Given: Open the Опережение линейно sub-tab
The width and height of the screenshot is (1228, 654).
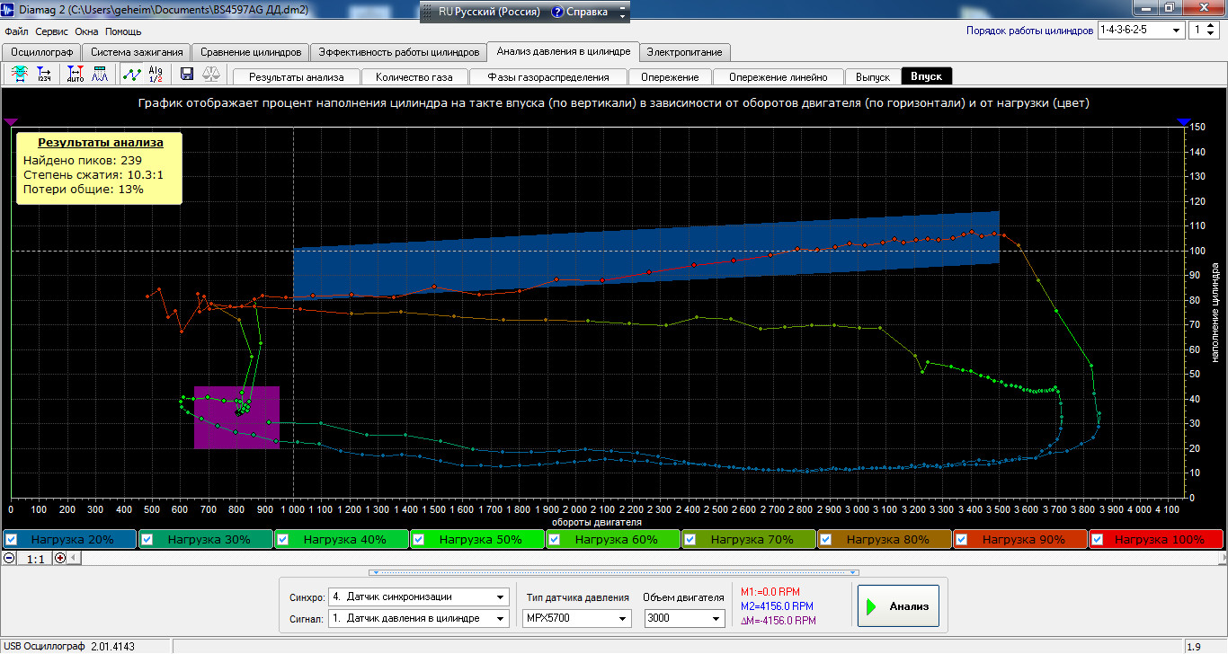Looking at the screenshot, I should tap(779, 77).
